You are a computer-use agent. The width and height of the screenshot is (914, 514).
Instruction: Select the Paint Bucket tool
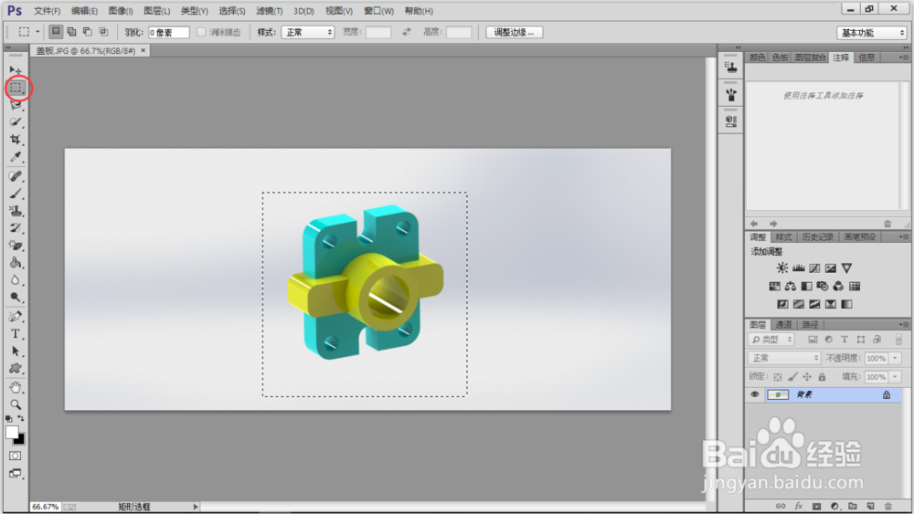point(16,263)
